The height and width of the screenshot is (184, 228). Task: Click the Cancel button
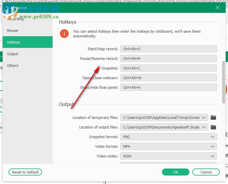pyautogui.click(x=206, y=172)
